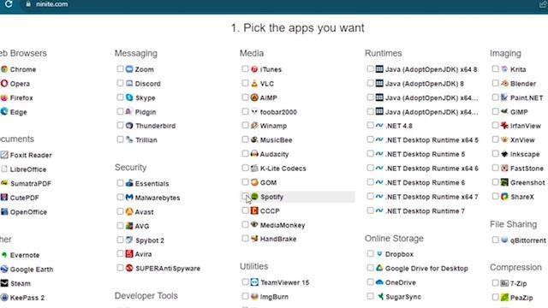Screen dimensions: 548x308
Task: Check the SUPERAntiSpyware checkbox
Action: coord(120,268)
